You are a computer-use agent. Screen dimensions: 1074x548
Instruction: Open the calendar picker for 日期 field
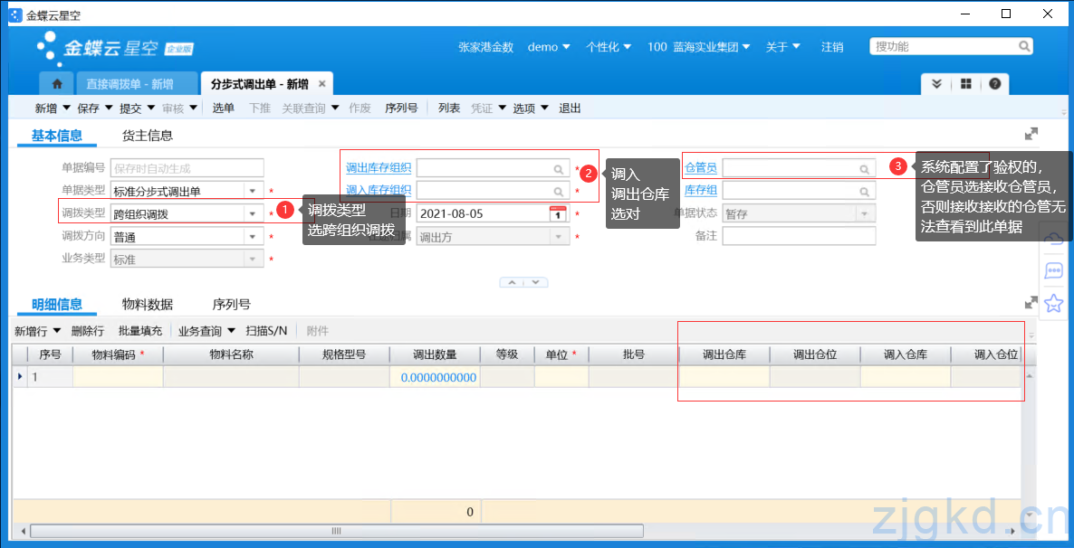(x=558, y=213)
